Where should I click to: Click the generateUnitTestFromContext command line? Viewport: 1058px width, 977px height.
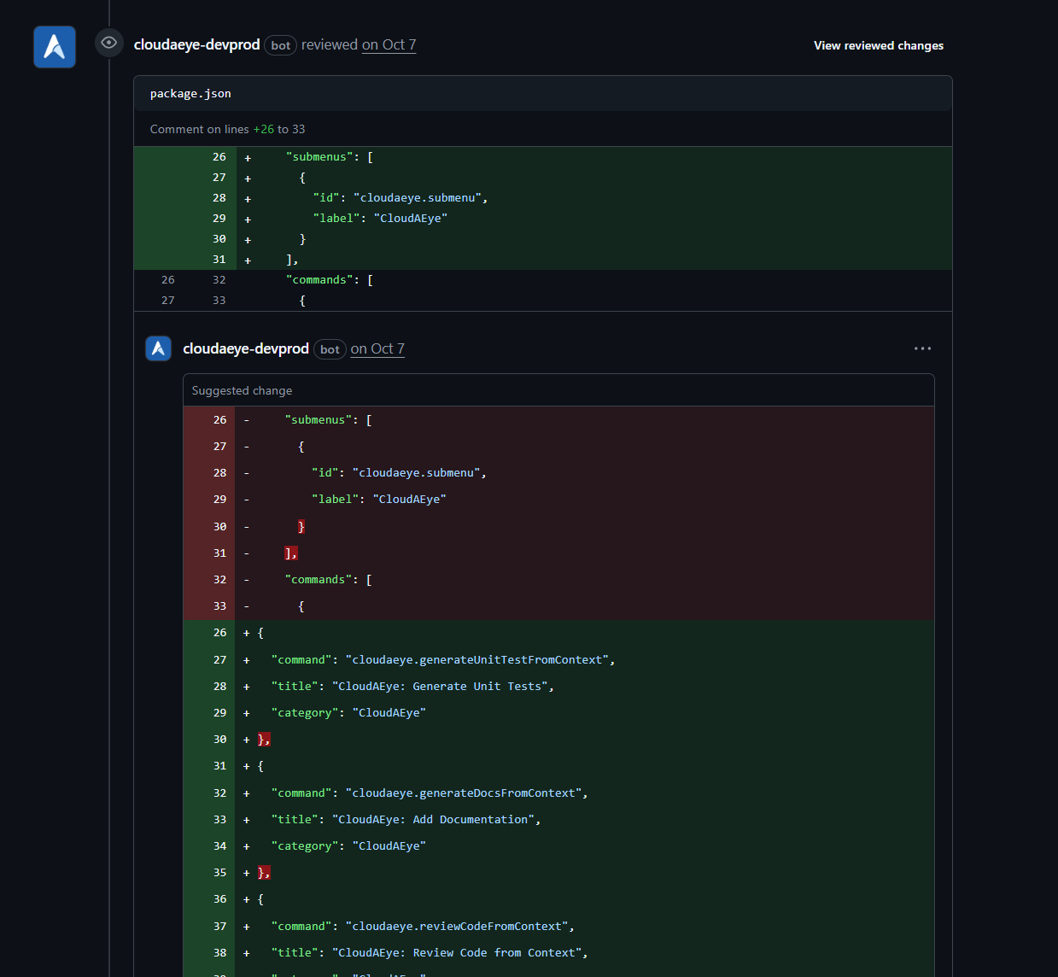point(442,660)
